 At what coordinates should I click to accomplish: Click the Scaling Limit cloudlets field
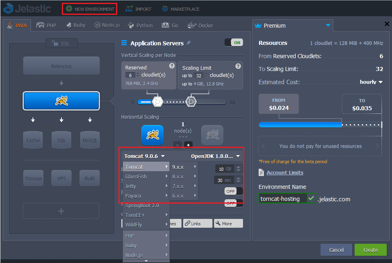coord(199,76)
